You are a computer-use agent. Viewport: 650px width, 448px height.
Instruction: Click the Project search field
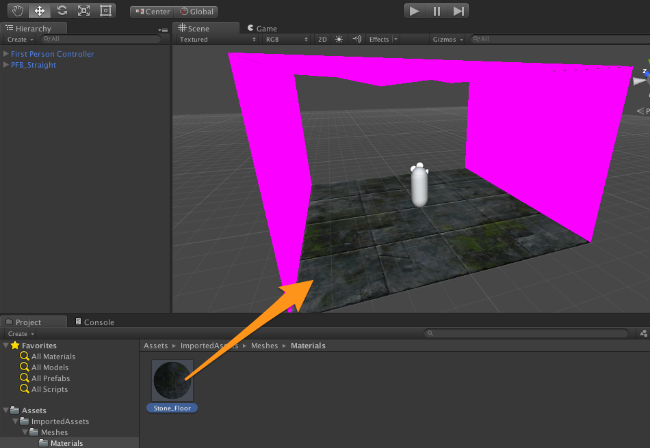coord(526,333)
